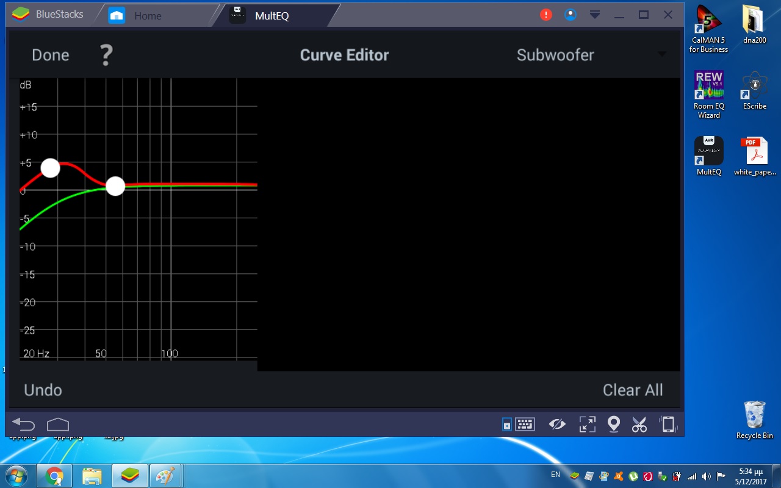Expand the BlueStacks title bar dropdown arrow
Viewport: 781px width, 488px height.
pyautogui.click(x=595, y=15)
